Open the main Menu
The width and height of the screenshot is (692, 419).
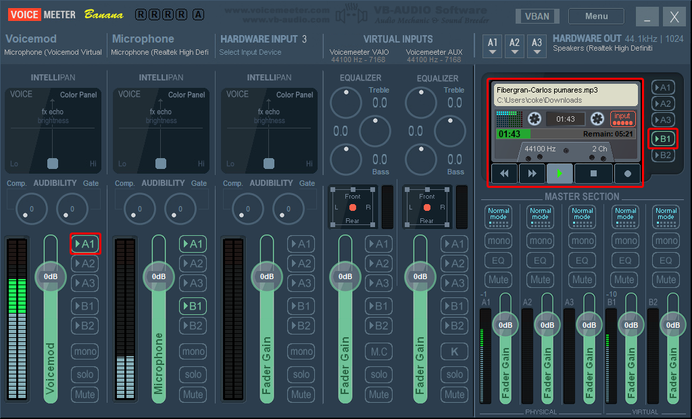tap(596, 16)
